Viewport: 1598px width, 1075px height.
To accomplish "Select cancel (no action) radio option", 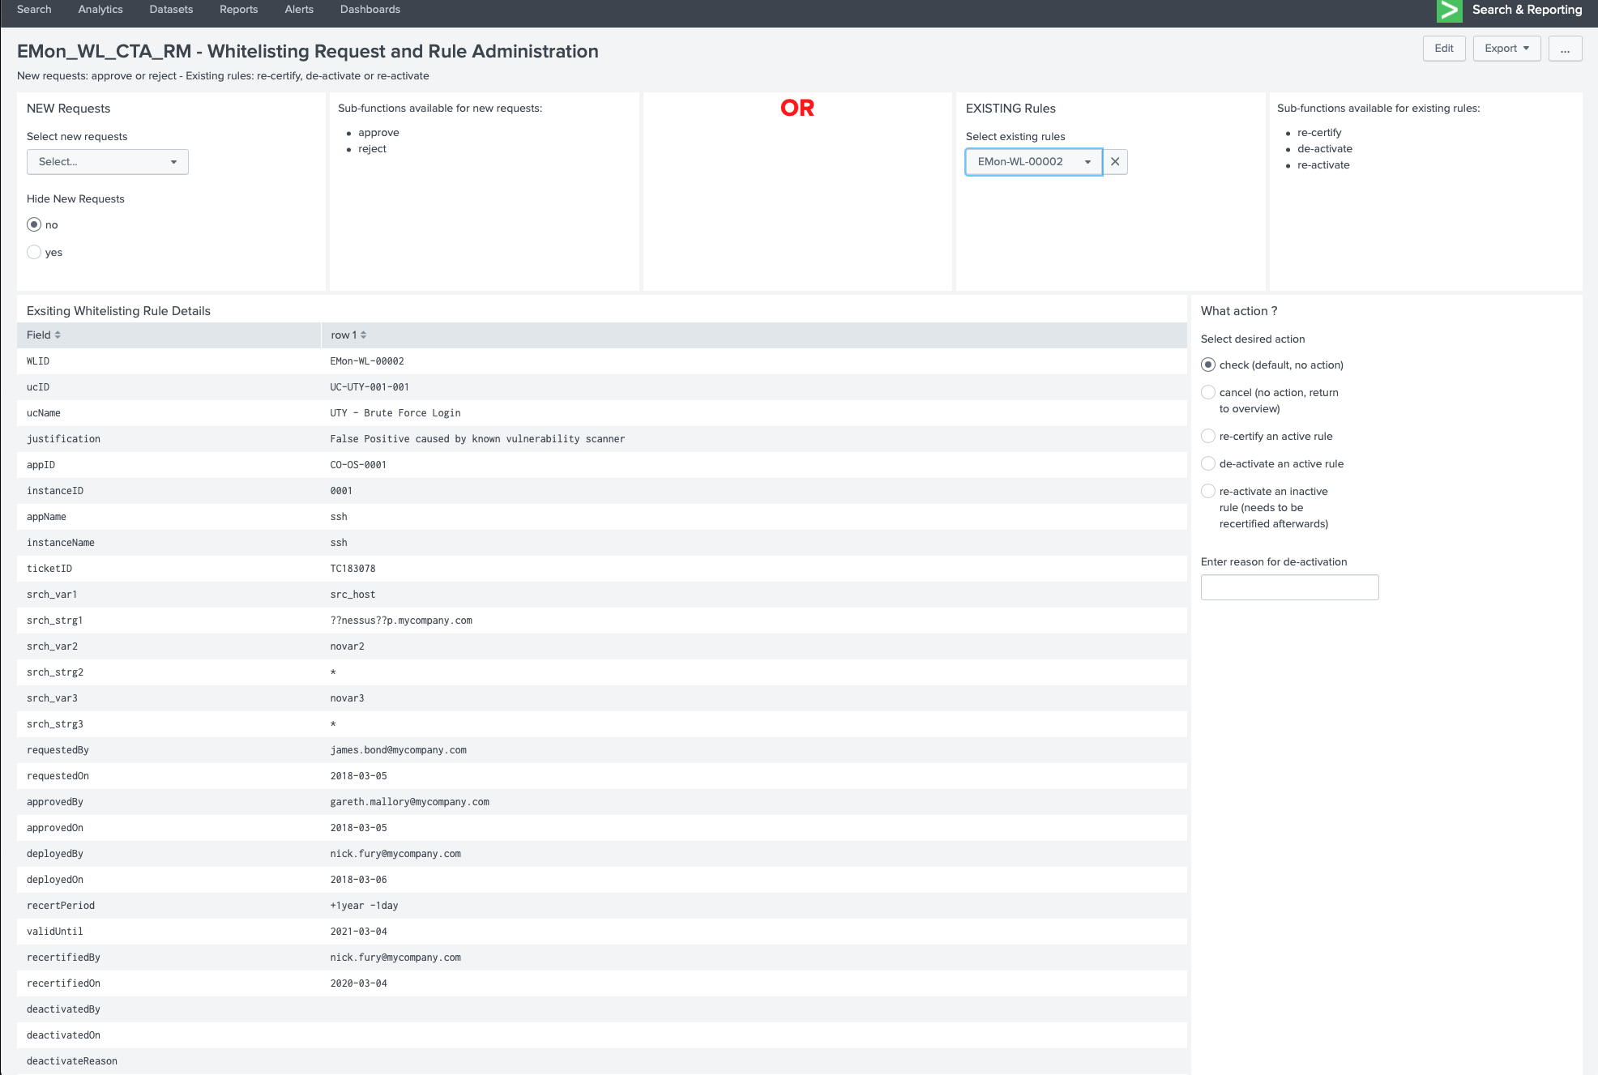I will coord(1208,393).
